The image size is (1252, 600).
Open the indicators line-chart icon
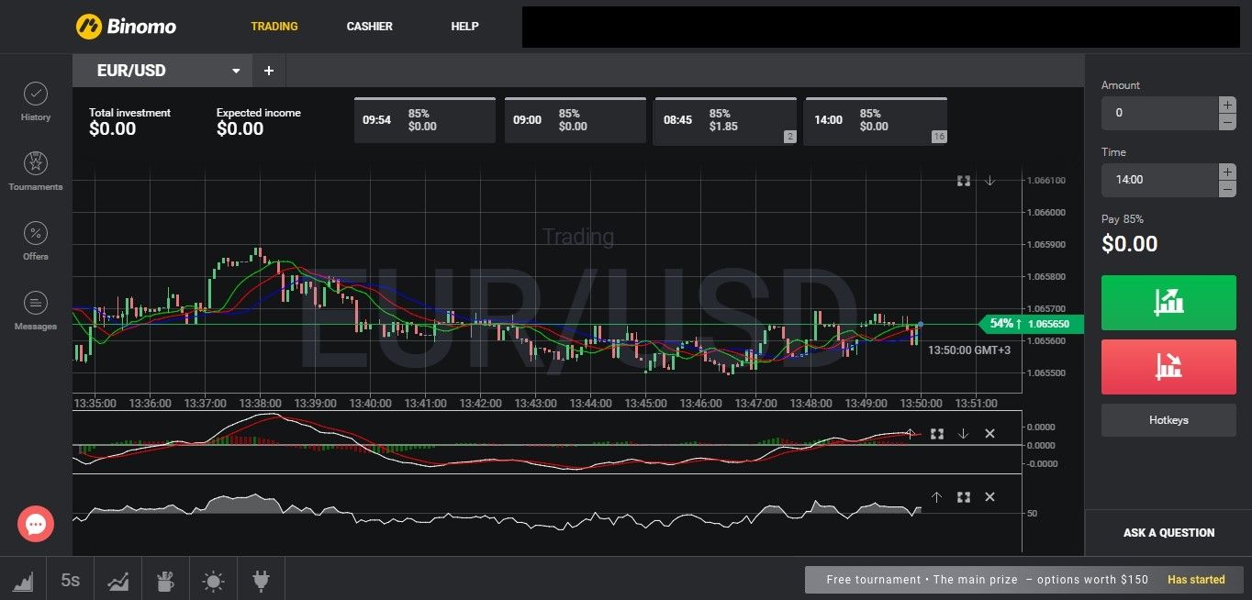[x=118, y=580]
